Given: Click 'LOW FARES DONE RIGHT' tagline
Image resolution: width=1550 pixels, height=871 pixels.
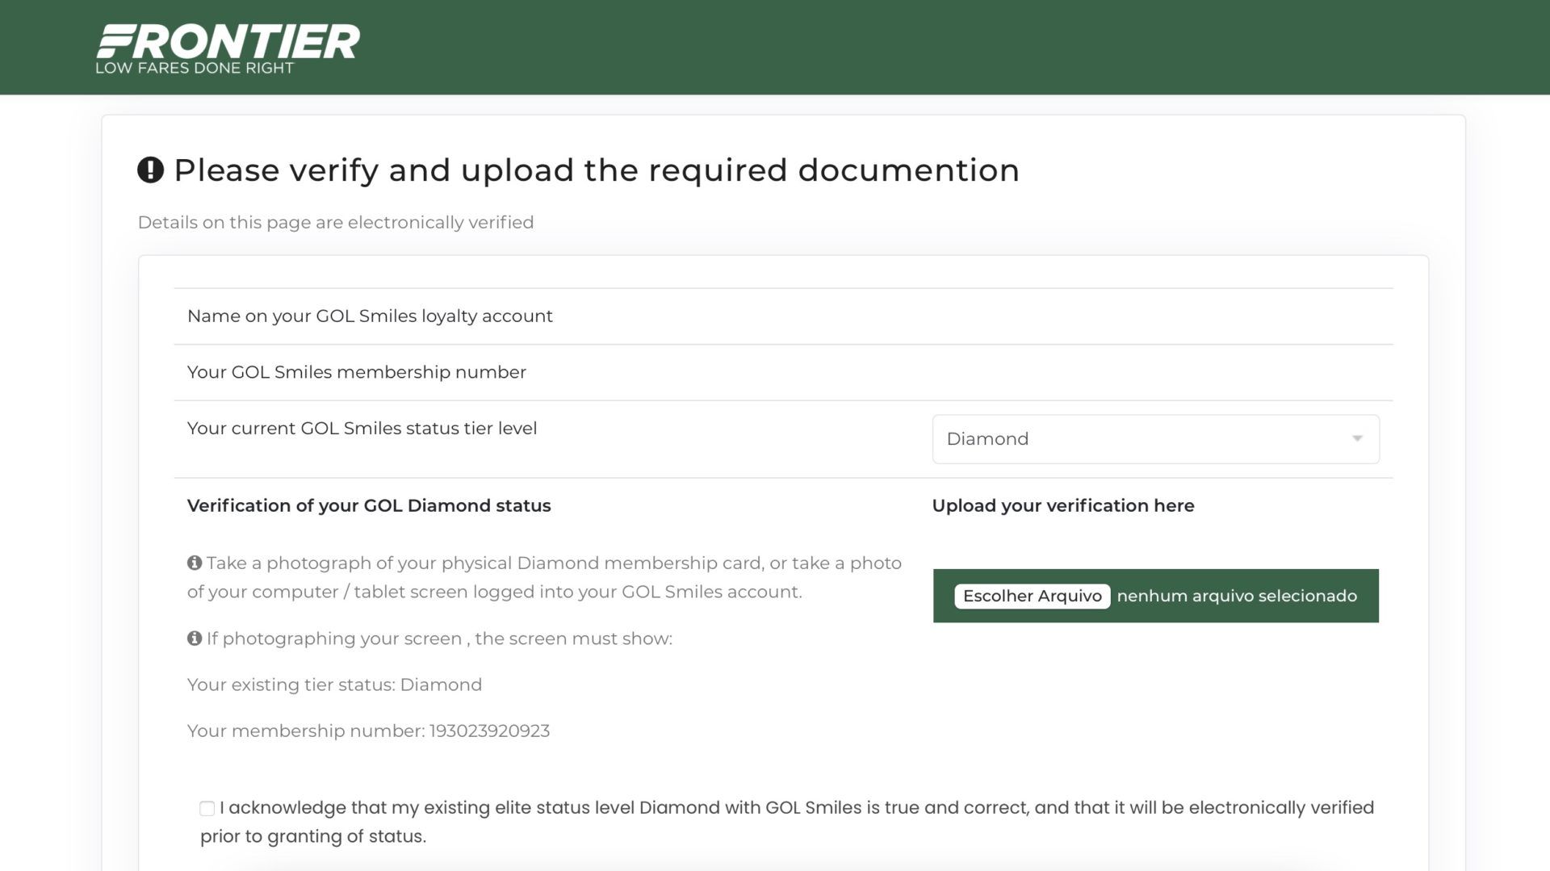Looking at the screenshot, I should 195,68.
